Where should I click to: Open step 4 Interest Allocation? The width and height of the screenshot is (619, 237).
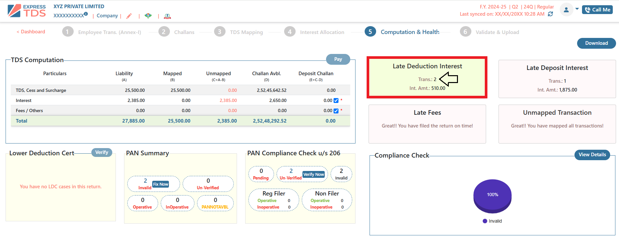point(314,32)
